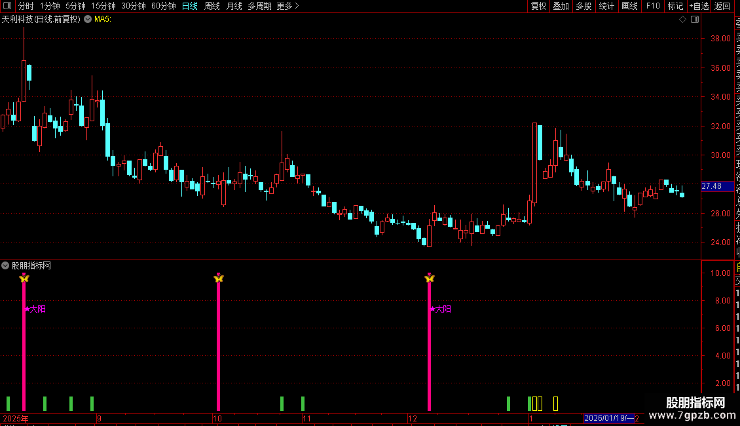Click the 返回 back button
The image size is (740, 426).
[x=722, y=6]
